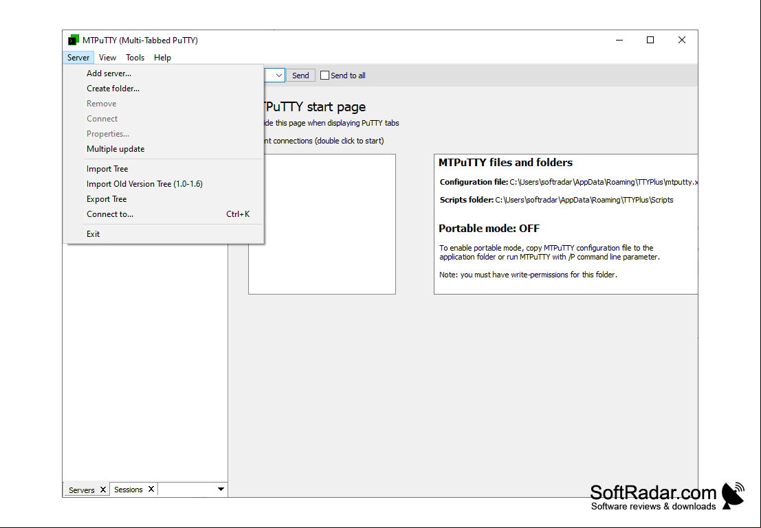
Task: Choose Multiple update from Server menu
Action: [164, 149]
